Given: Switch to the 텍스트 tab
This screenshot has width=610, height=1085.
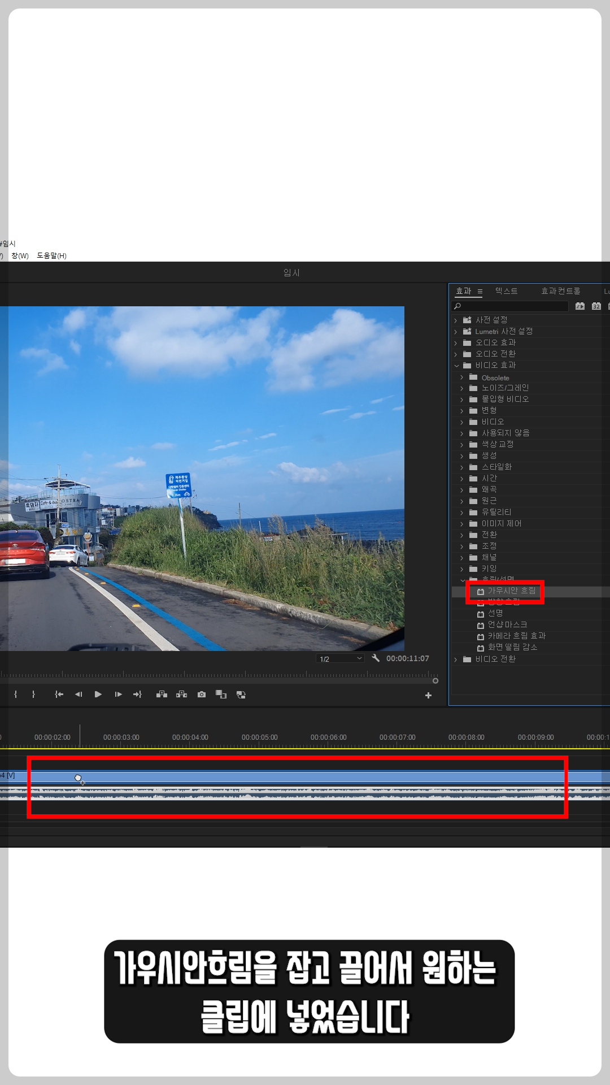Looking at the screenshot, I should coord(507,291).
